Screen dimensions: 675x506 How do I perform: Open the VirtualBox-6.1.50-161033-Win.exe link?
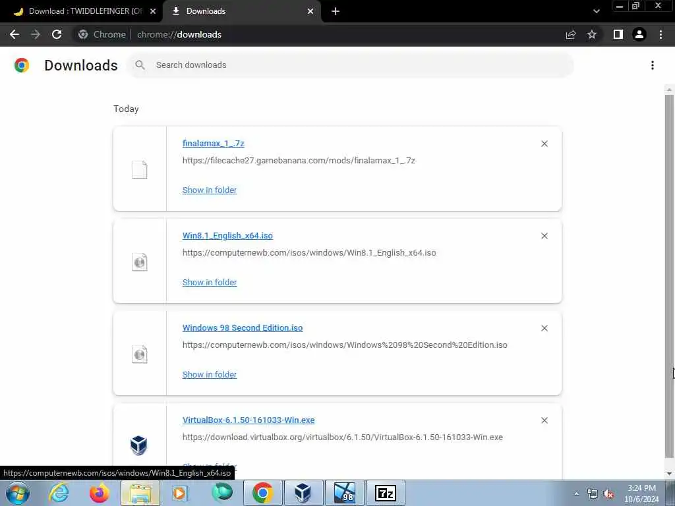249,420
